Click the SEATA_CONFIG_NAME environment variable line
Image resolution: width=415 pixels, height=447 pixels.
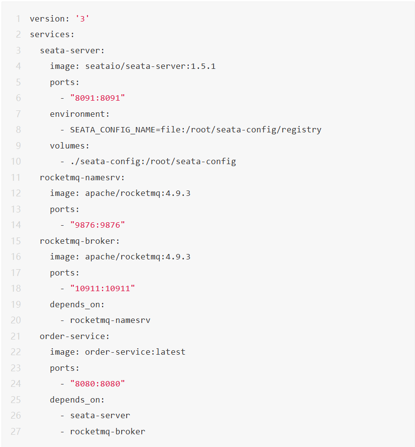coord(196,129)
